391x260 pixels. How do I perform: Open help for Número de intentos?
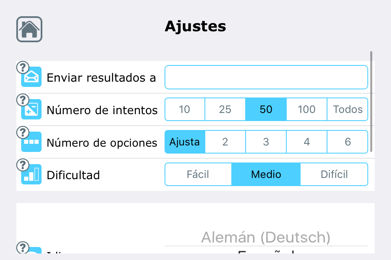(23, 100)
